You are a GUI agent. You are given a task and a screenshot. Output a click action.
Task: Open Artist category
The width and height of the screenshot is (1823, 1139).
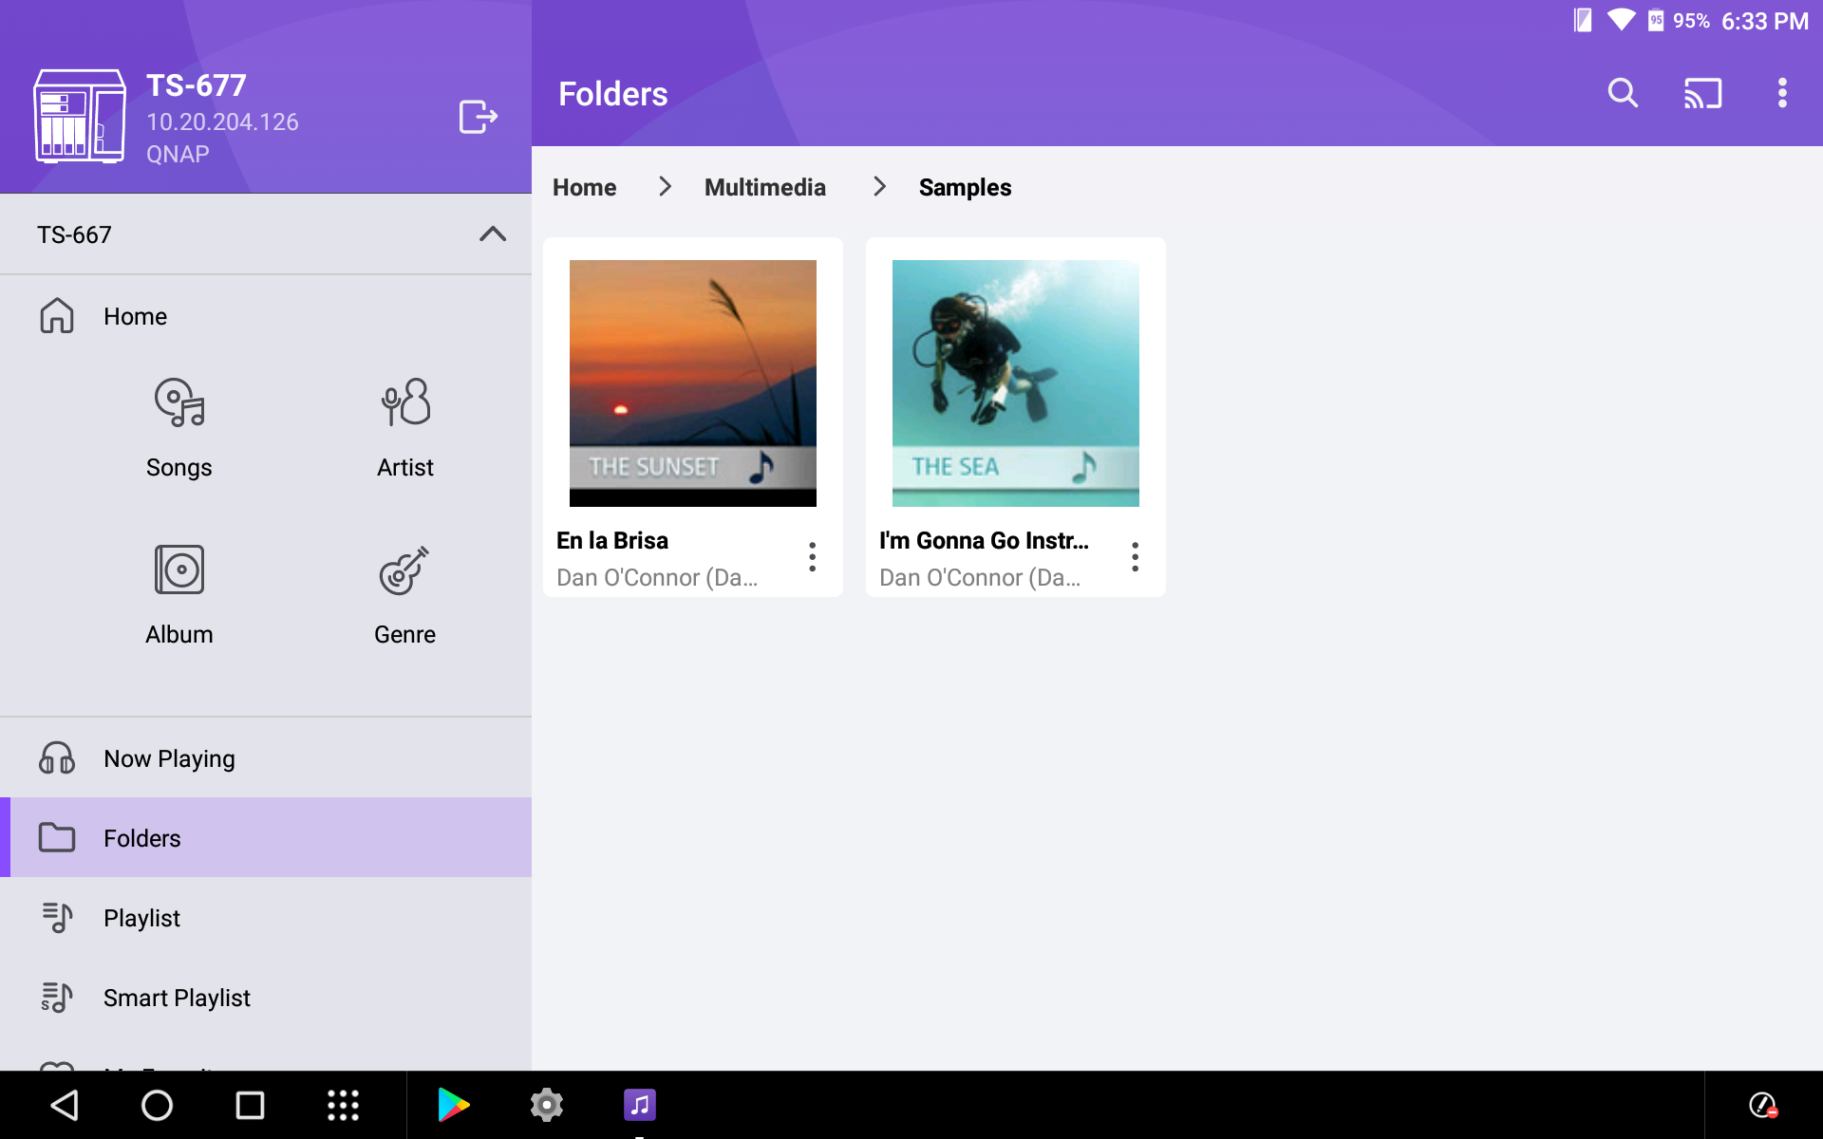[x=405, y=429]
